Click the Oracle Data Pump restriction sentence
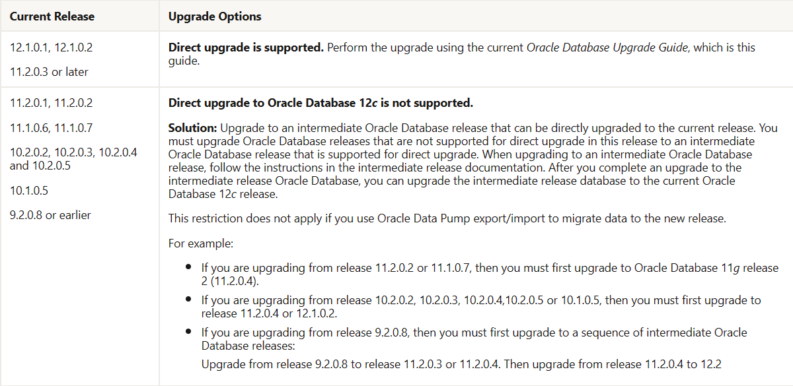Image resolution: width=793 pixels, height=386 pixels. coord(447,218)
